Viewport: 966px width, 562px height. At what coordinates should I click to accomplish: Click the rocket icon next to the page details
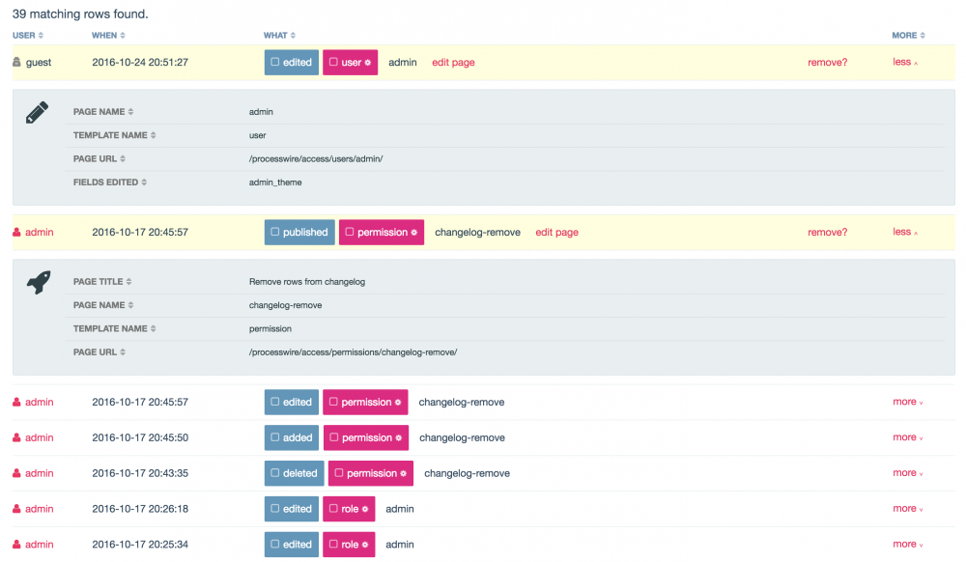coord(37,282)
